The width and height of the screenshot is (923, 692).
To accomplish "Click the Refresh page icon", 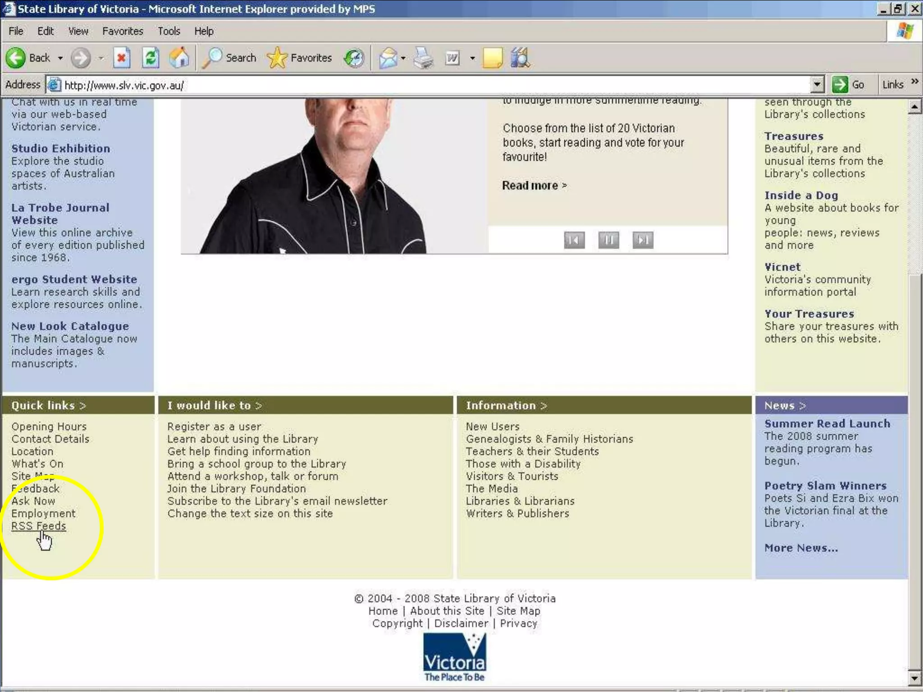I will (x=151, y=58).
